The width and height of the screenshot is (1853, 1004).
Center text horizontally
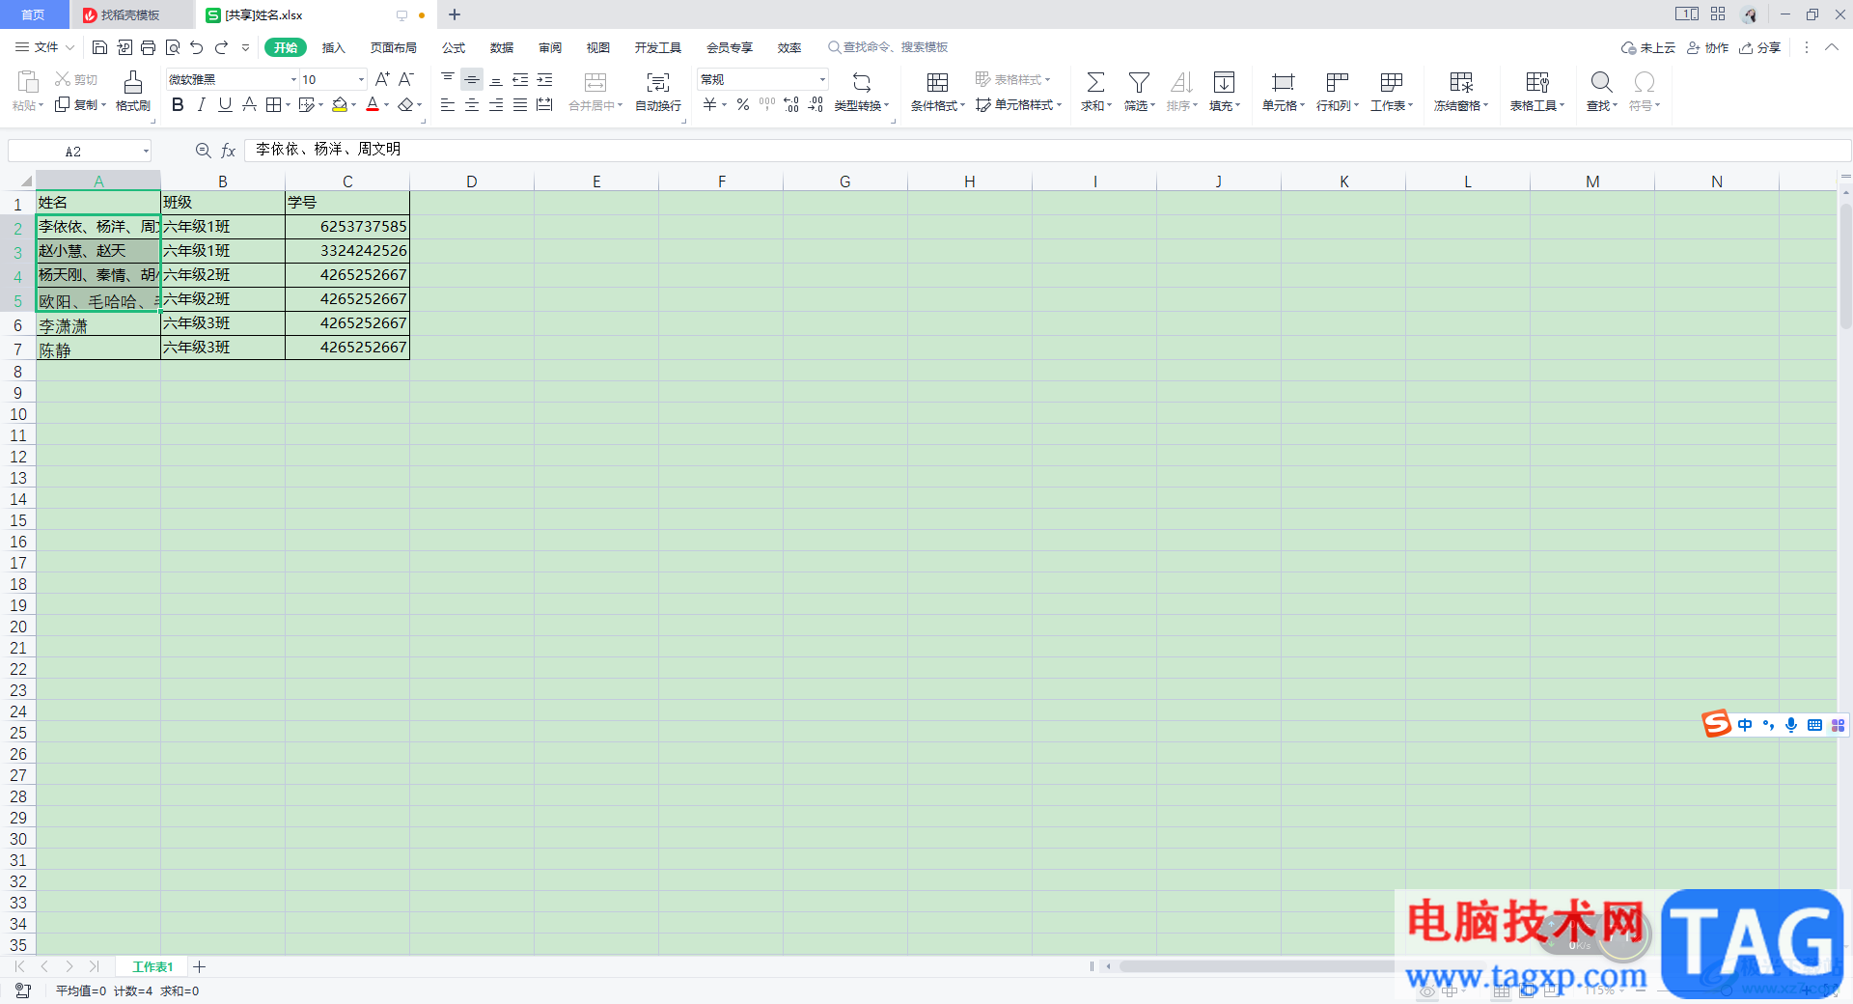click(x=472, y=104)
